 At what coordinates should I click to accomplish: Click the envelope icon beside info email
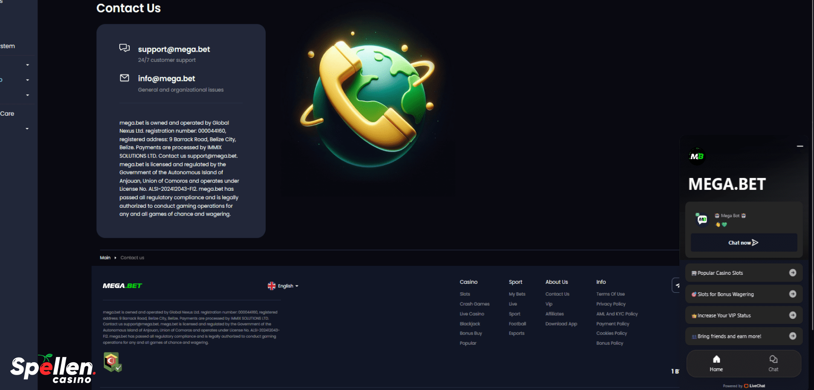(x=124, y=78)
